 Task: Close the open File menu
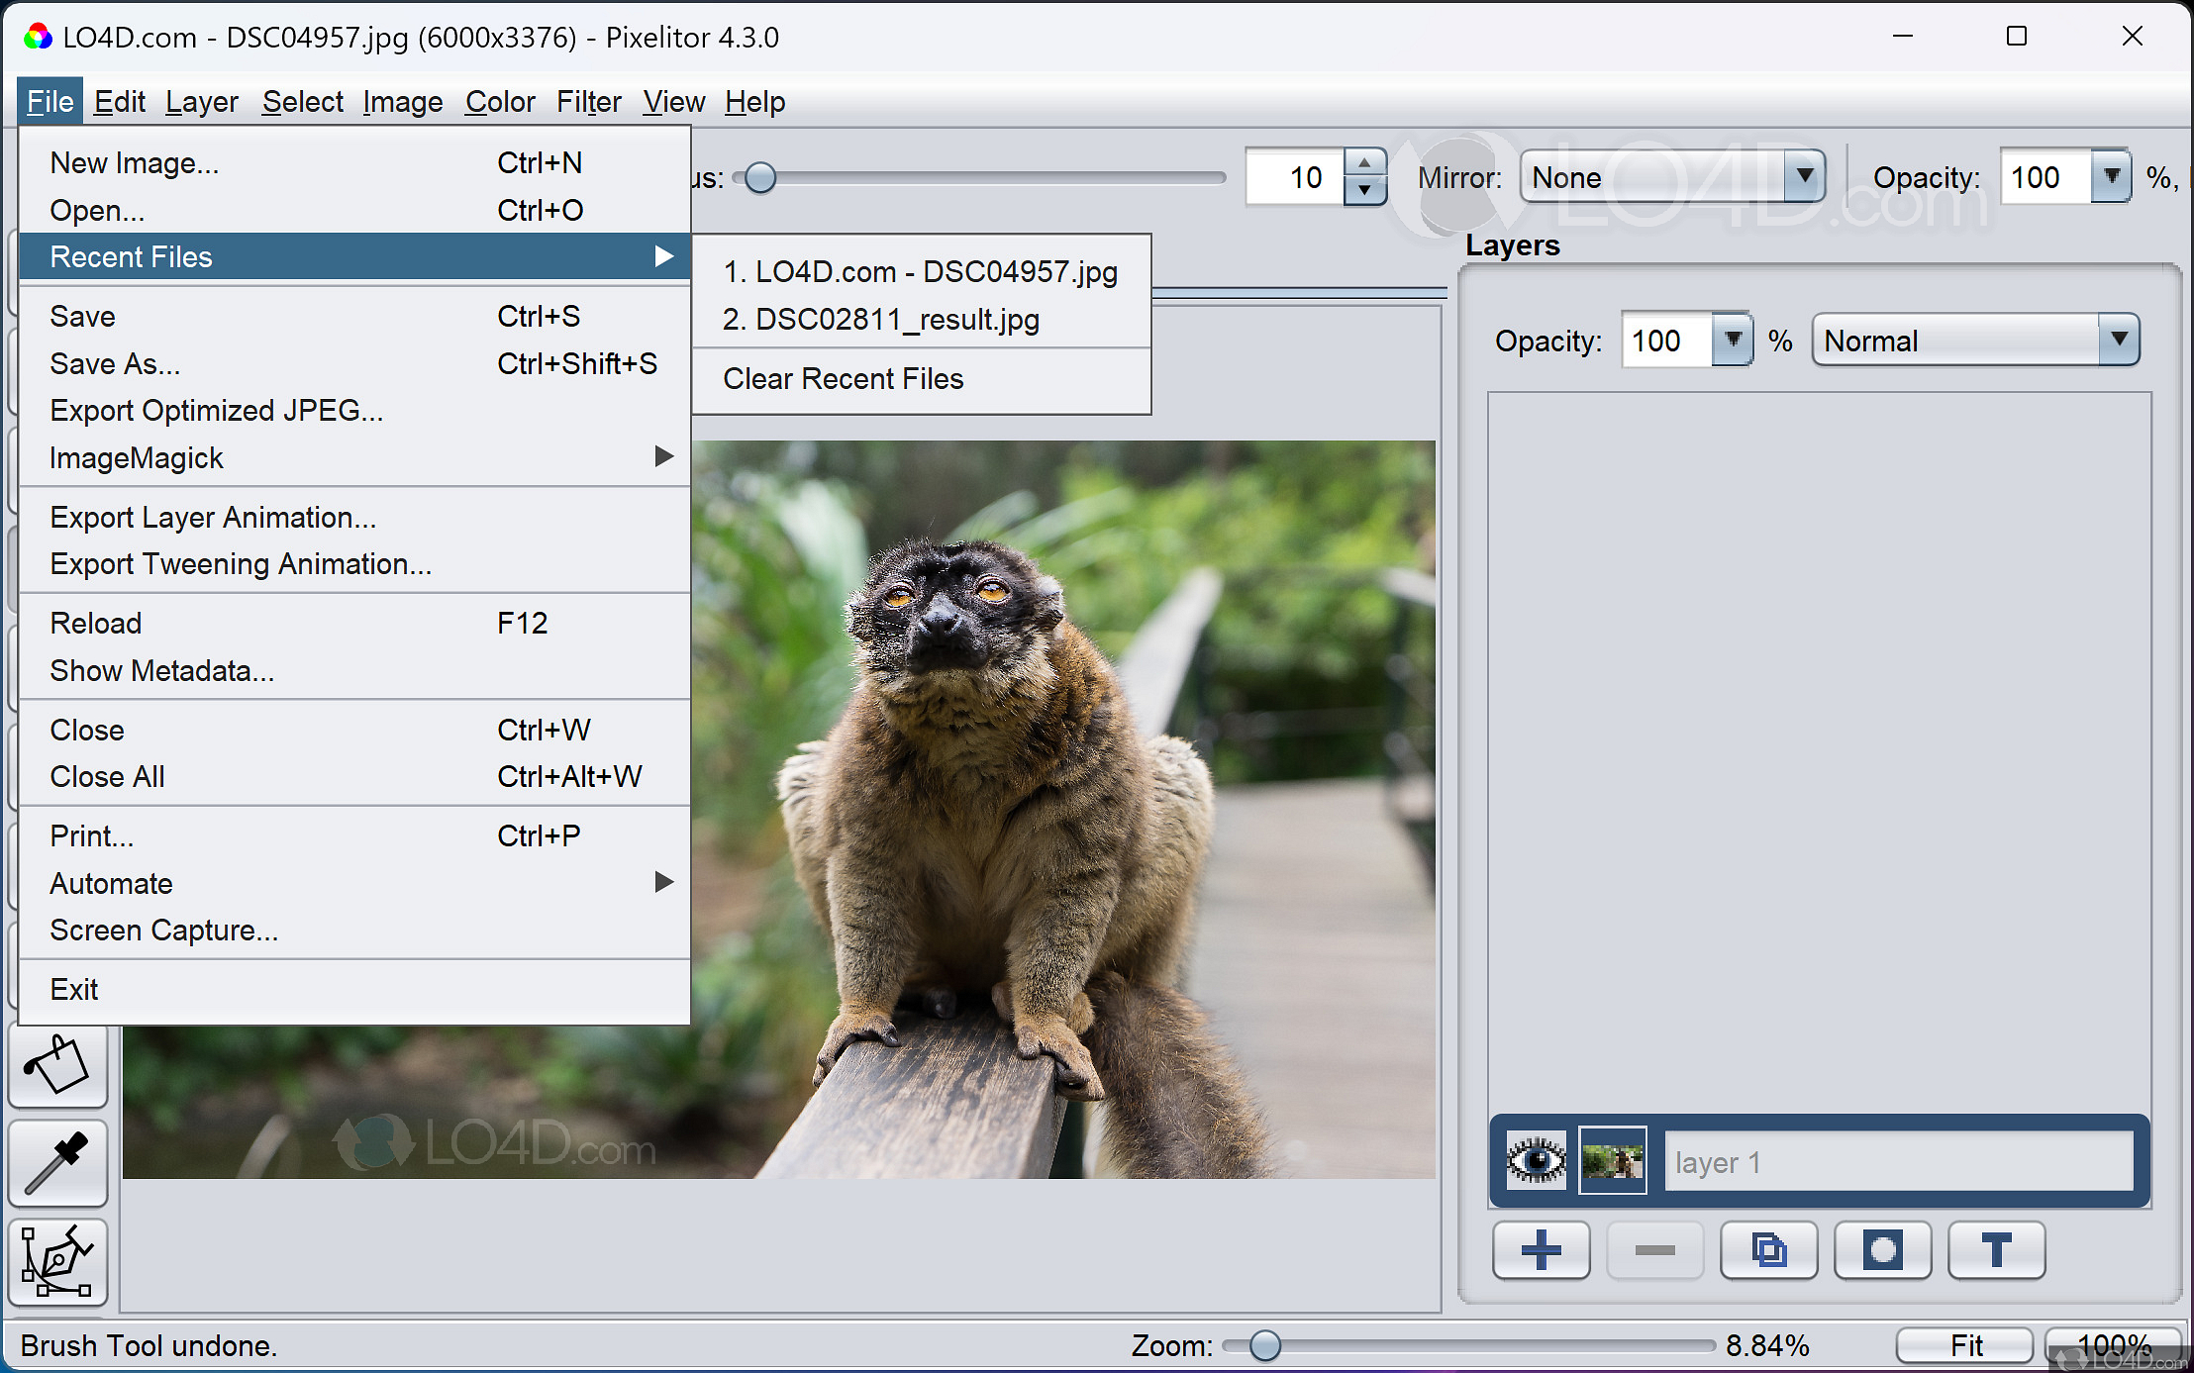click(x=50, y=101)
